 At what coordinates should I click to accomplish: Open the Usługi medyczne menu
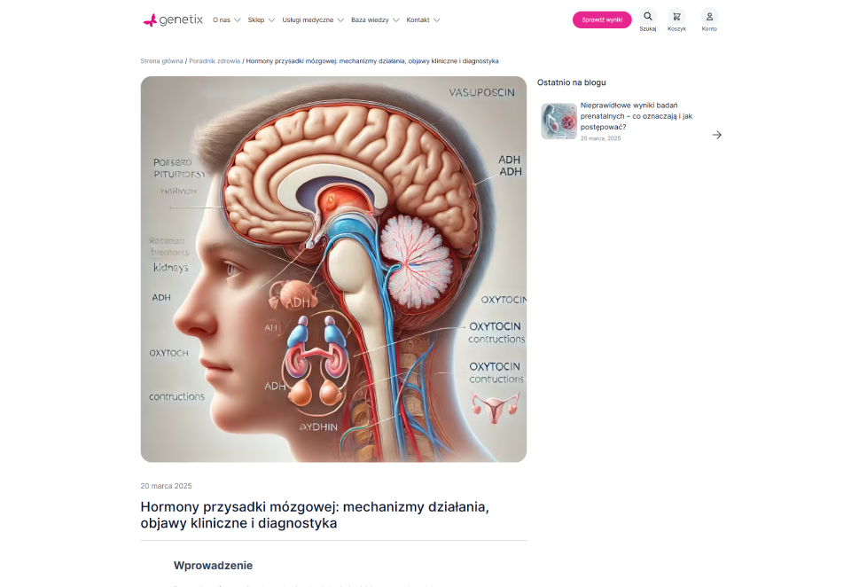pyautogui.click(x=308, y=20)
